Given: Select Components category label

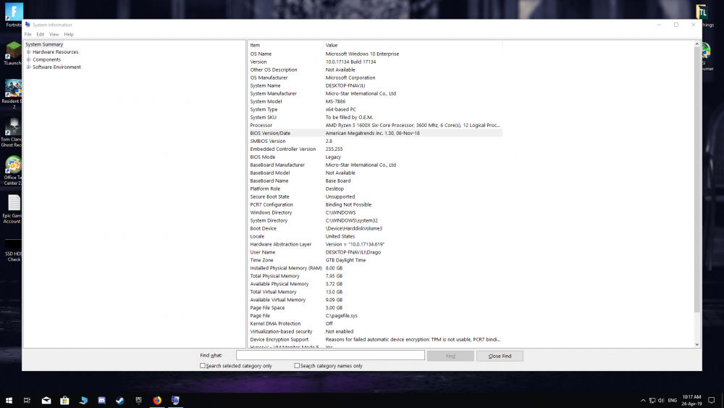Looking at the screenshot, I should click(x=46, y=59).
